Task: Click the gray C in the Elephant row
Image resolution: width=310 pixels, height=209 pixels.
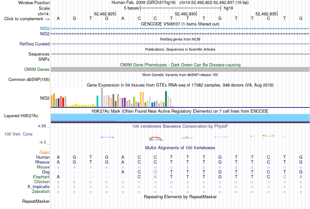Action: point(285,177)
